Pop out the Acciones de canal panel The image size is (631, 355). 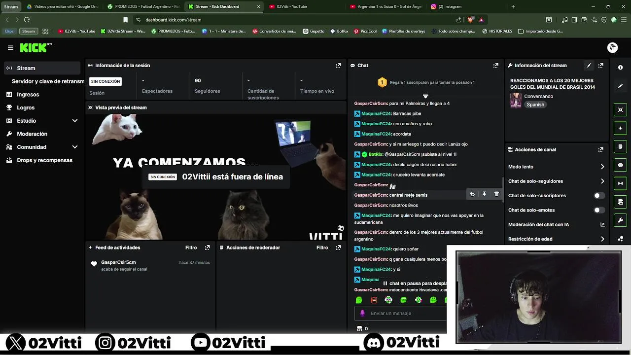(x=600, y=149)
